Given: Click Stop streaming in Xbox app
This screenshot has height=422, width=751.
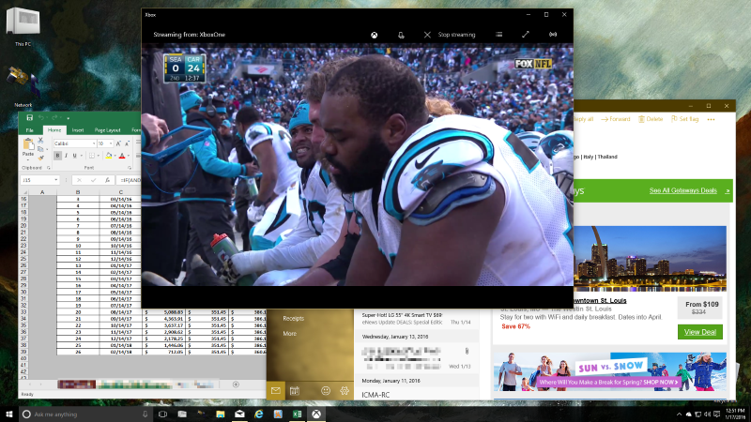Looking at the screenshot, I should coord(451,35).
